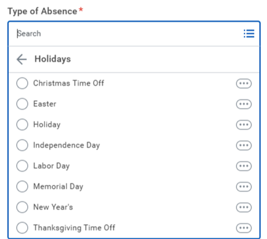Go back using the arrow beside Holidays
Image resolution: width=267 pixels, height=239 pixels.
point(22,59)
